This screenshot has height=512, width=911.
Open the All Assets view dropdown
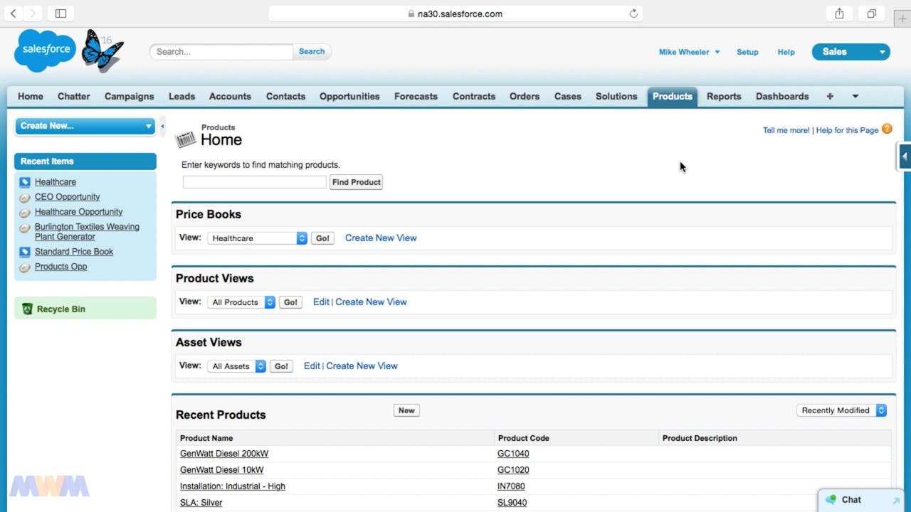[237, 366]
